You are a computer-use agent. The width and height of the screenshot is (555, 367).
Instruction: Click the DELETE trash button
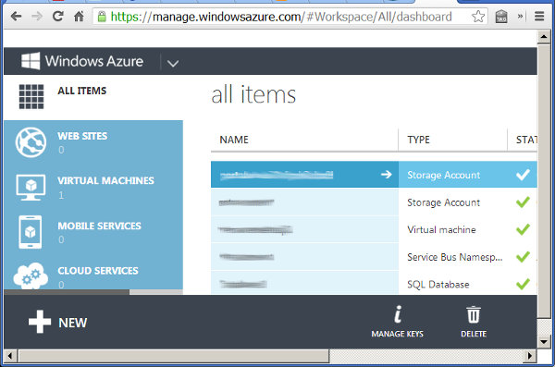pyautogui.click(x=474, y=322)
